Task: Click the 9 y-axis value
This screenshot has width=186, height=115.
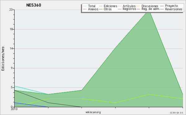Action: click(x=12, y=68)
